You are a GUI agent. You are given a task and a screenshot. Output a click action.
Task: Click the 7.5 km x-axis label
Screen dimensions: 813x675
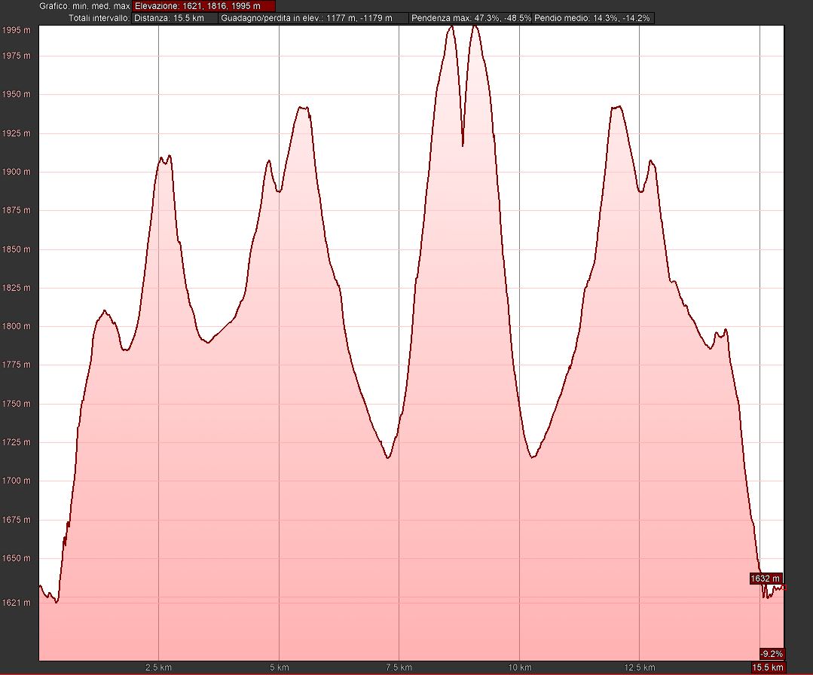pos(399,667)
